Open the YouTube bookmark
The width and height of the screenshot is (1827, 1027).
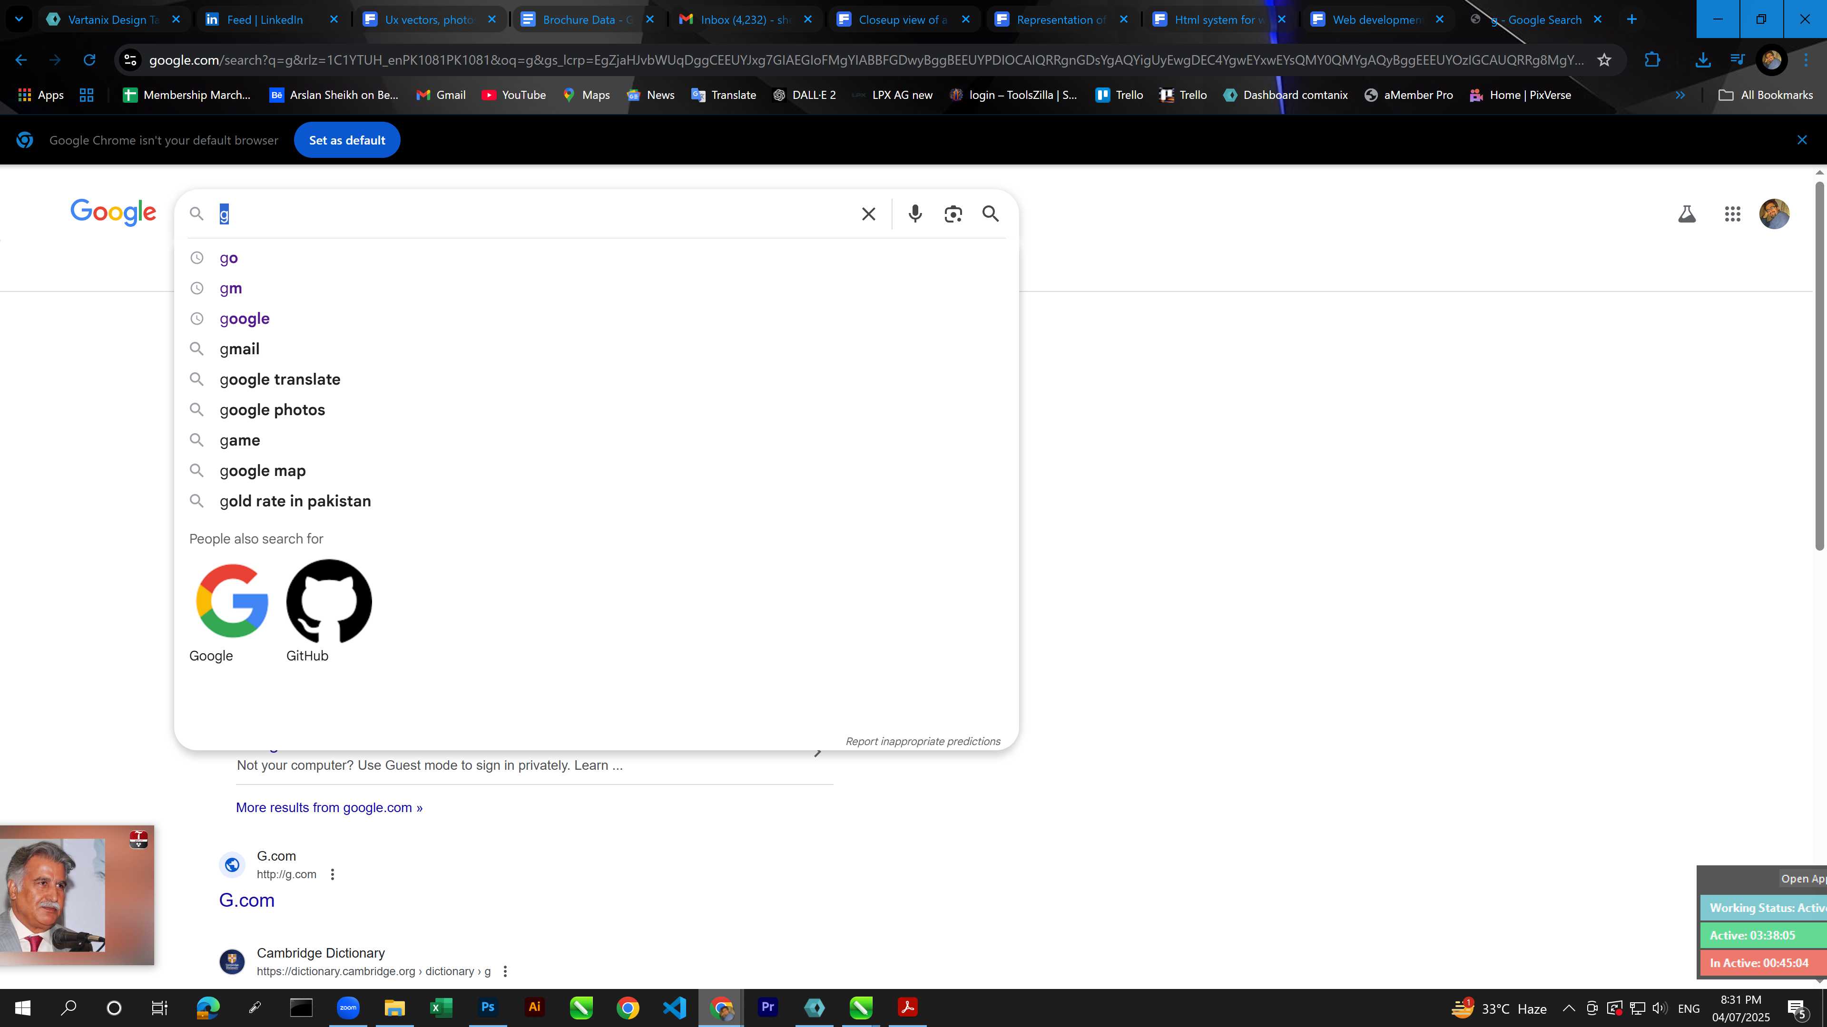tap(513, 95)
